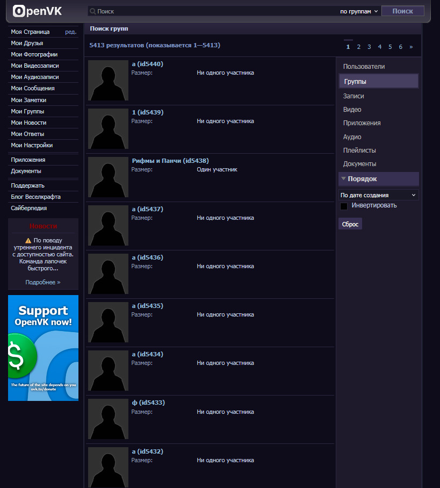
Task: Open the по группам search scope dropdown
Action: pos(359,11)
